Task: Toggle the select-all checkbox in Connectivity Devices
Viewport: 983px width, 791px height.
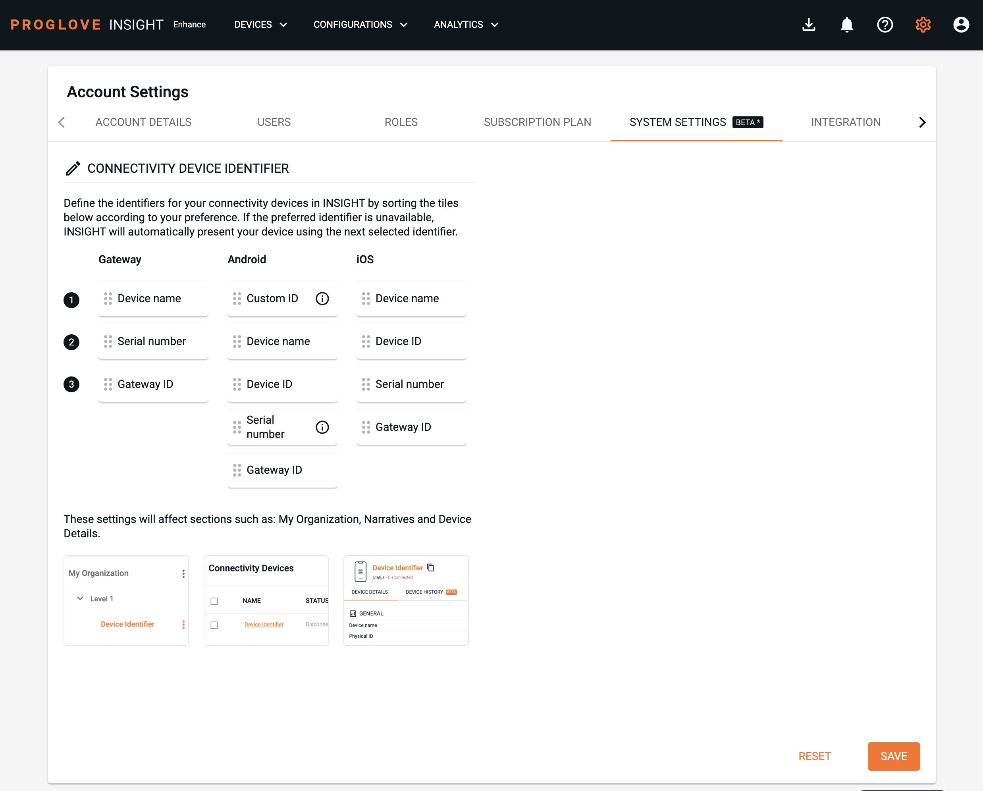Action: coord(214,601)
